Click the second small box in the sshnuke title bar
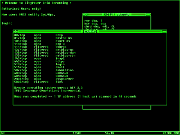Screen dimensions: 180x135 [87, 15]
